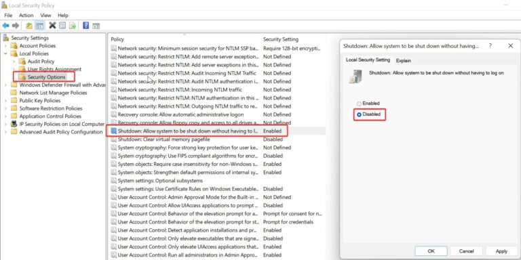Click the IP Security Policies computer icon
The image size is (521, 260).
pyautogui.click(x=14, y=124)
